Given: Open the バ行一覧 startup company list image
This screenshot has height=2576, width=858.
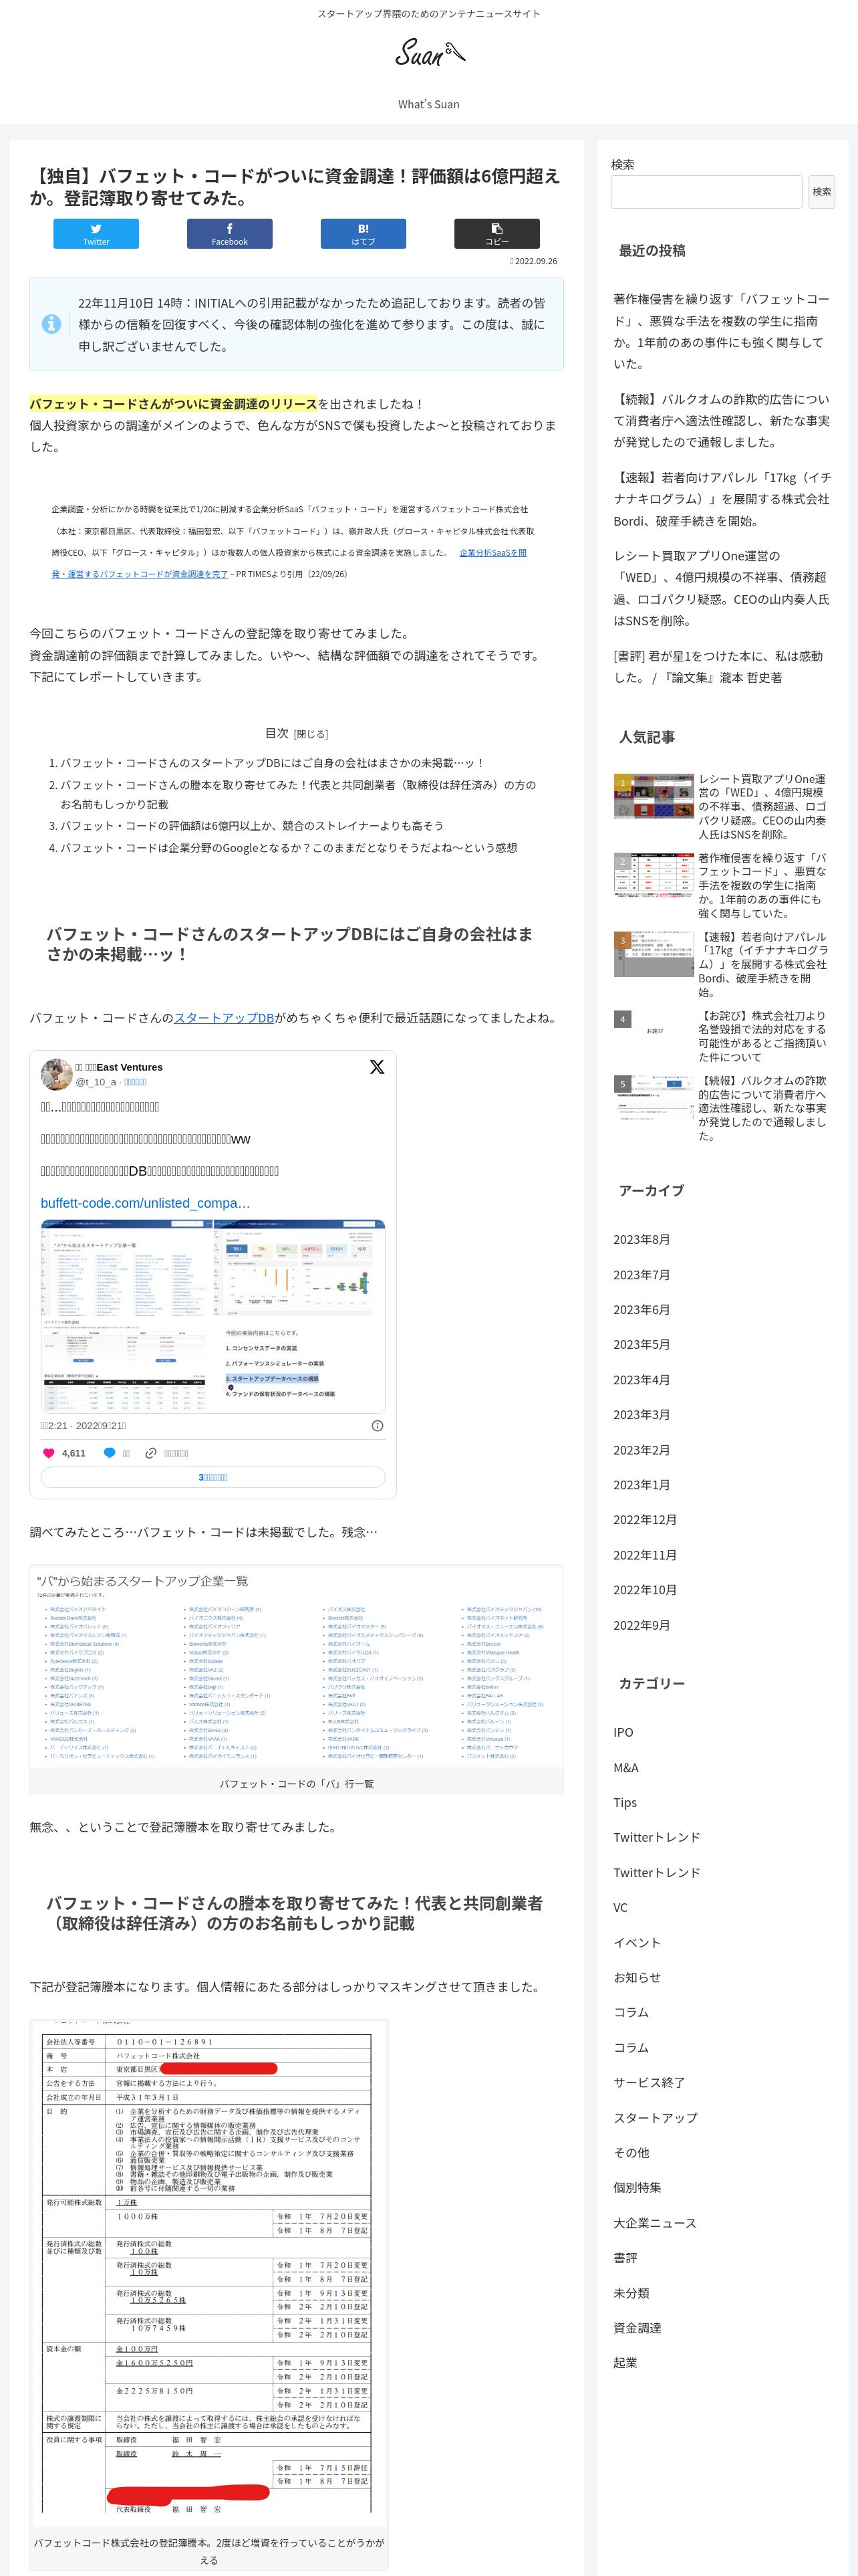Looking at the screenshot, I should point(297,1667).
